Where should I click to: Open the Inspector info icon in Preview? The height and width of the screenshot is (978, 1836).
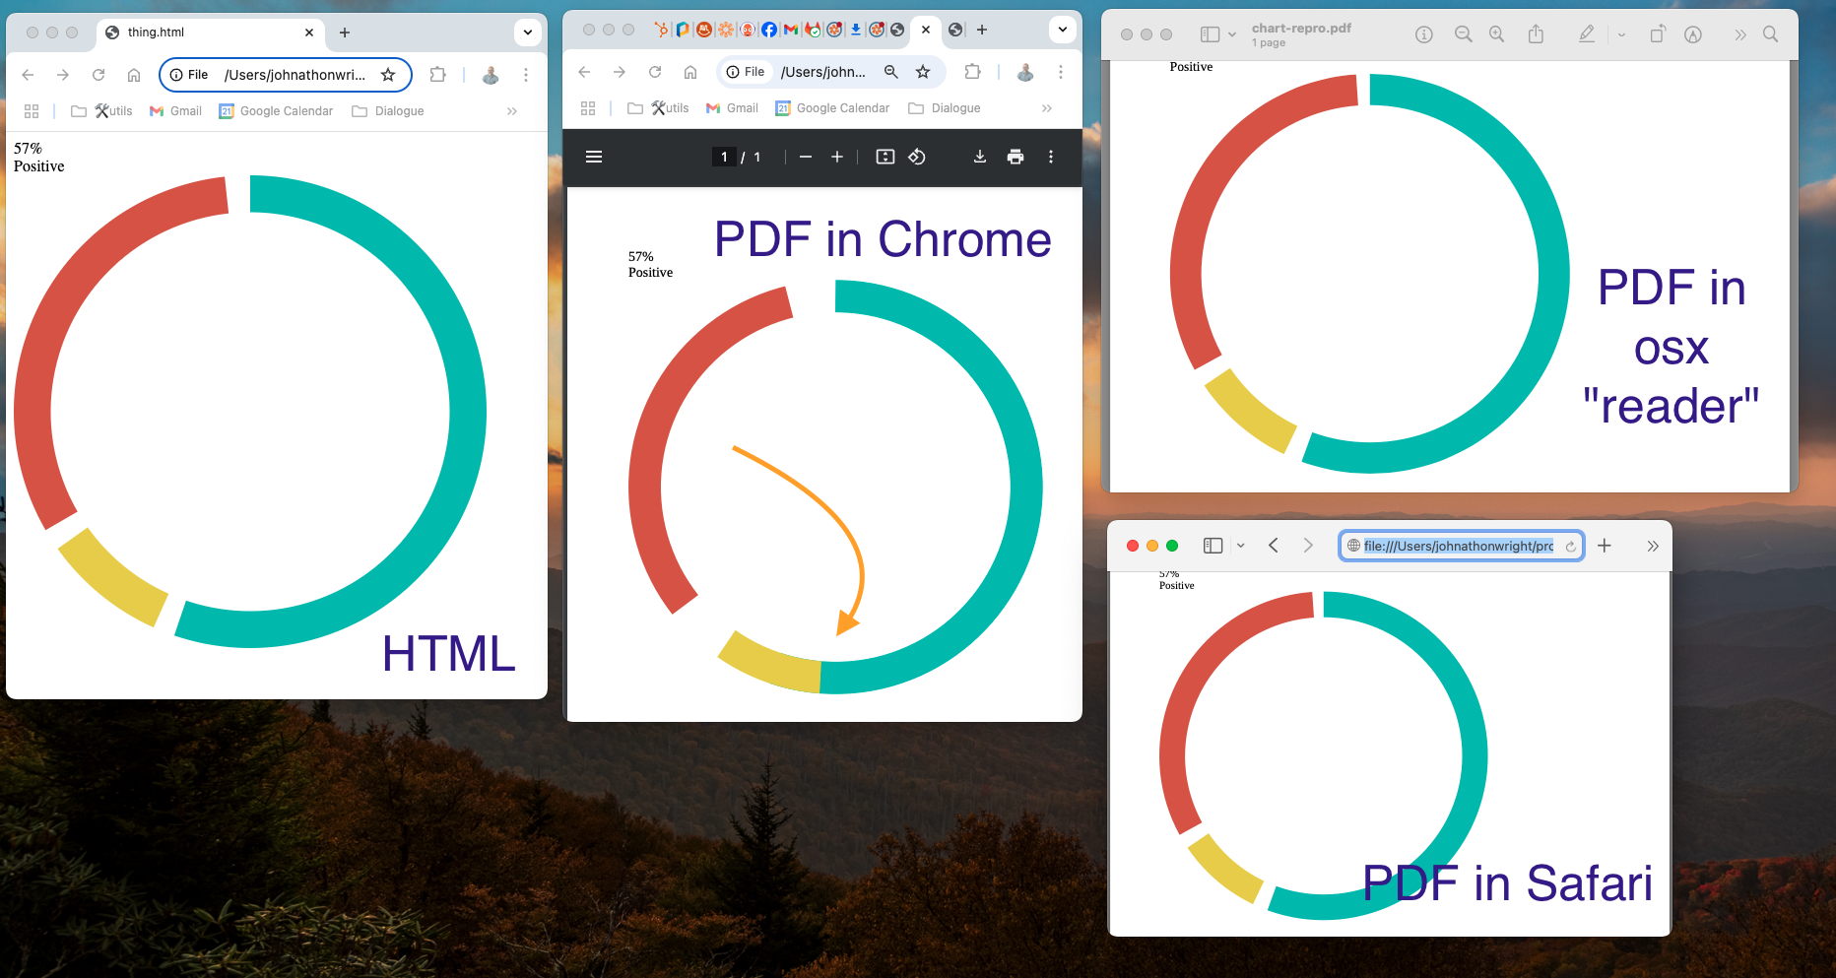click(x=1424, y=34)
